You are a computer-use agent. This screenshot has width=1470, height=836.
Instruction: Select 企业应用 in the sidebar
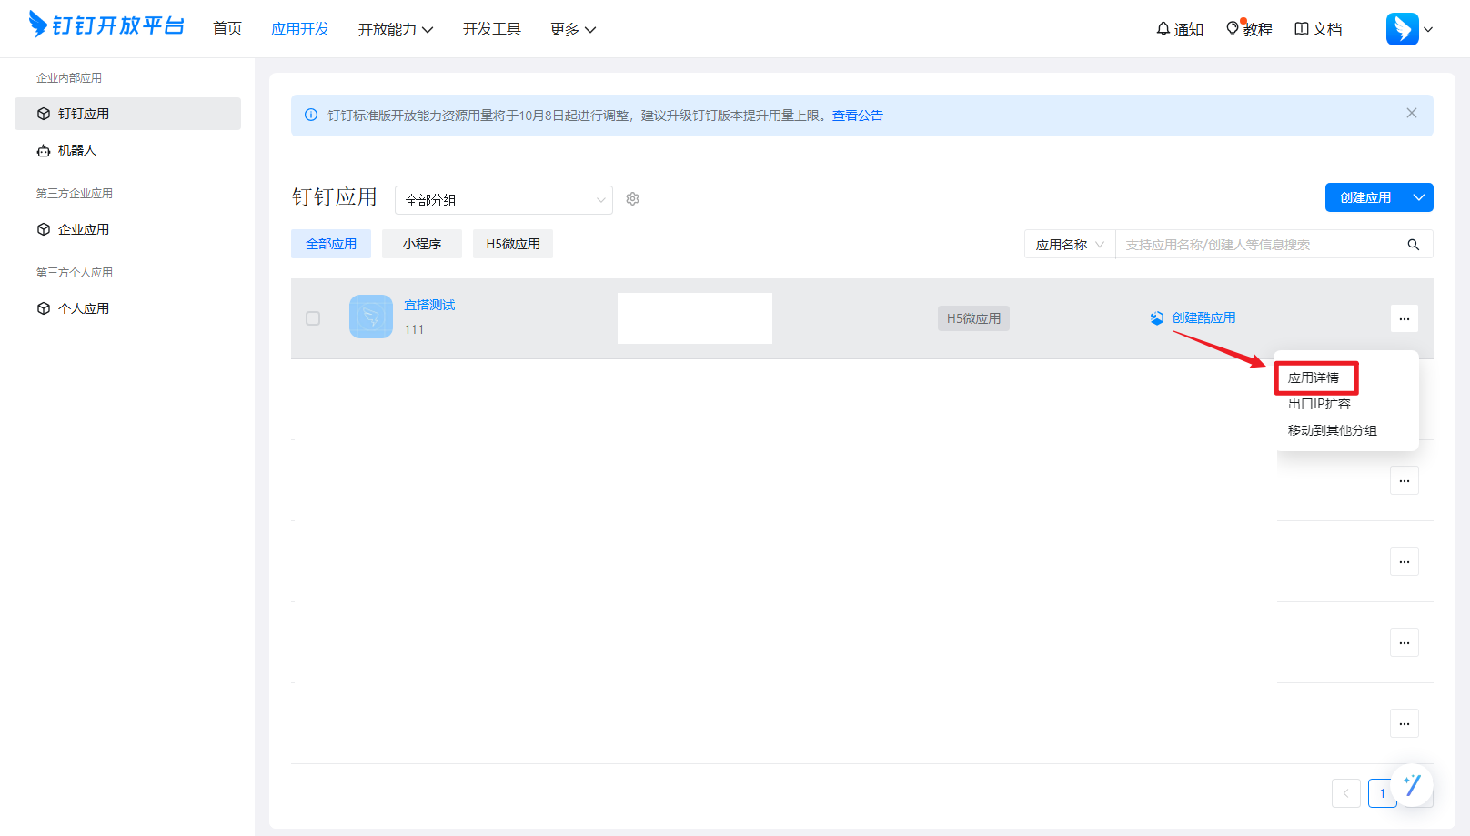coord(127,229)
